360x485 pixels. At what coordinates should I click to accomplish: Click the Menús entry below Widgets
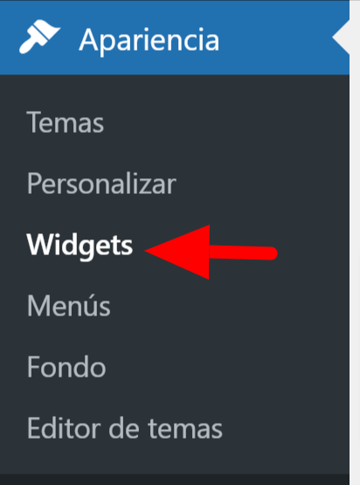(69, 306)
